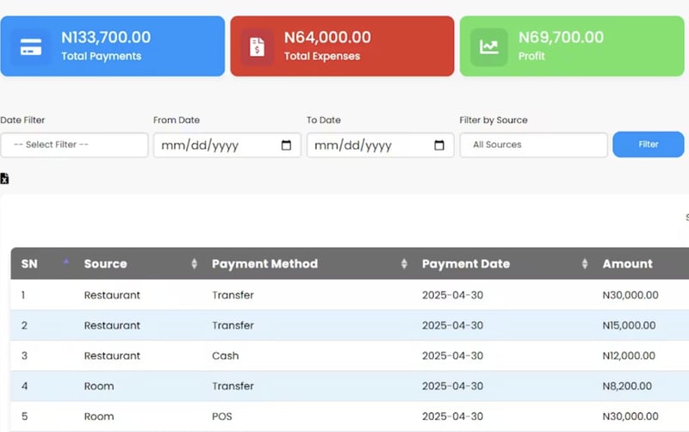Open the Date Filter dropdown
This screenshot has height=432, width=689.
[74, 145]
